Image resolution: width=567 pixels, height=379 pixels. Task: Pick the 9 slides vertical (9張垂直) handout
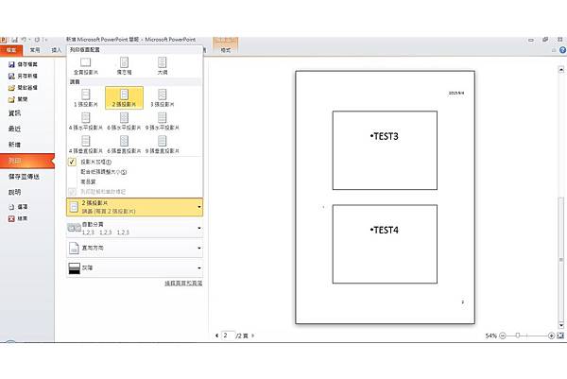tap(163, 145)
